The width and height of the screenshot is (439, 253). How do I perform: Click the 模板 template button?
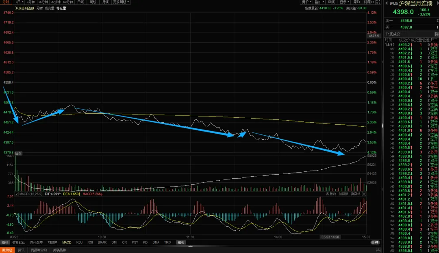click(x=181, y=242)
